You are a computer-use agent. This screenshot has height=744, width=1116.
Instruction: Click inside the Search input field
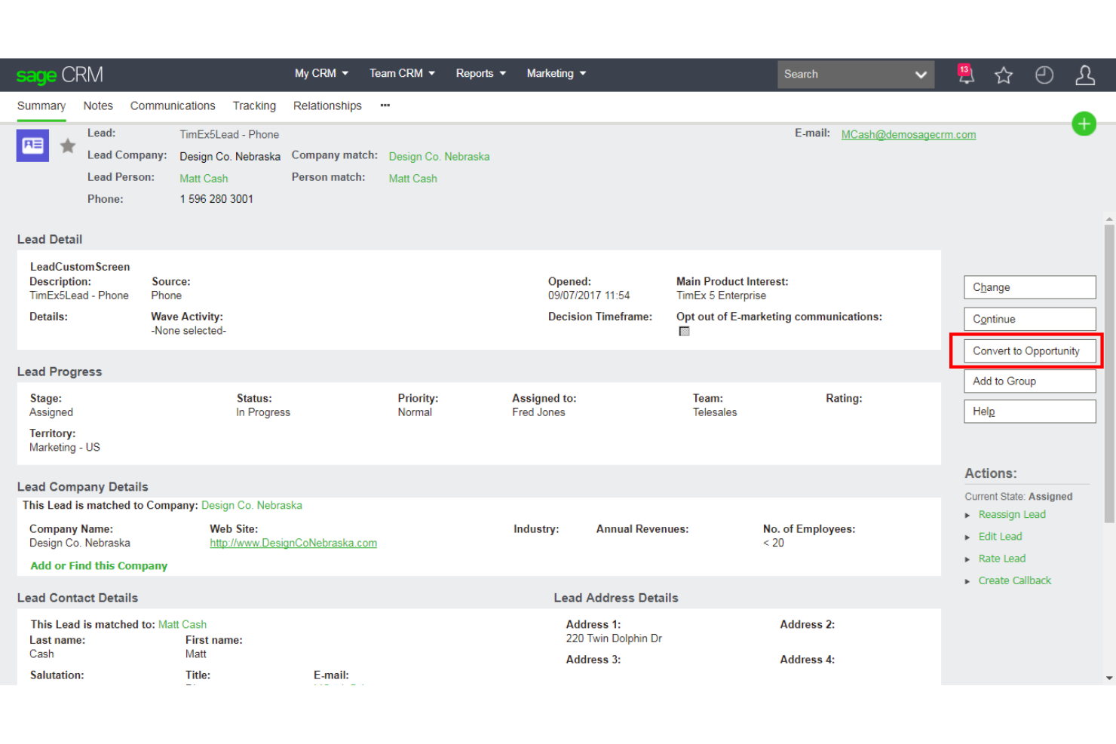pyautogui.click(x=837, y=74)
